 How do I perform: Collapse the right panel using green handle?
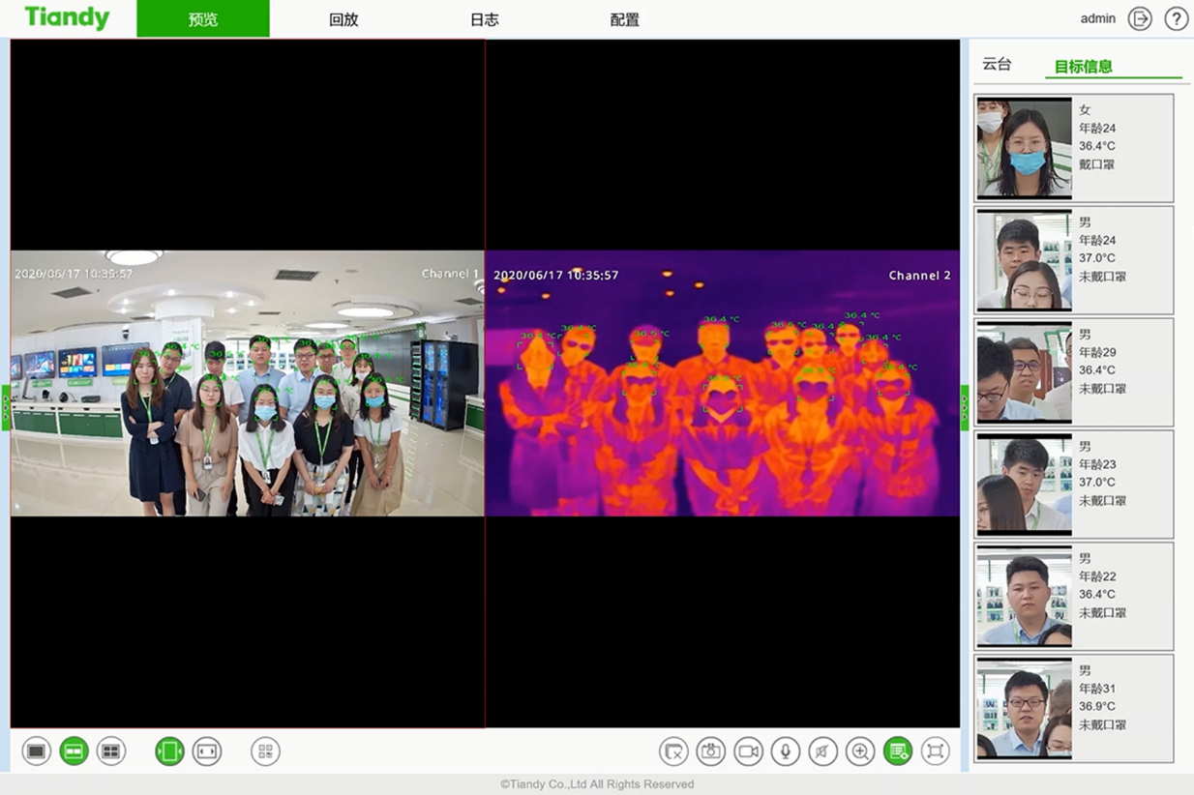pyautogui.click(x=964, y=407)
